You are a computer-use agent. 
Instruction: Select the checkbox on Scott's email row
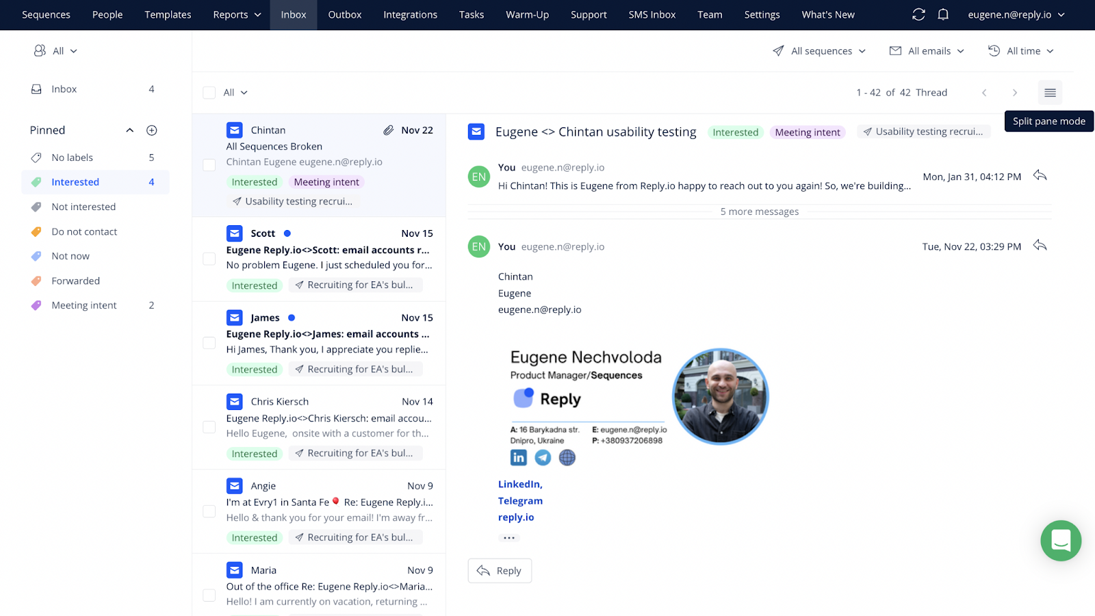pos(209,259)
